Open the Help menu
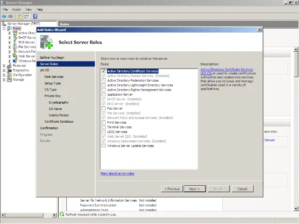299x224 pixels. pyautogui.click(x=40, y=9)
